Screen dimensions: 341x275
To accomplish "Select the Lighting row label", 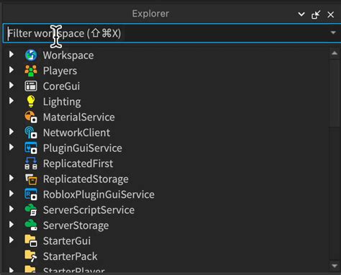I will (62, 102).
